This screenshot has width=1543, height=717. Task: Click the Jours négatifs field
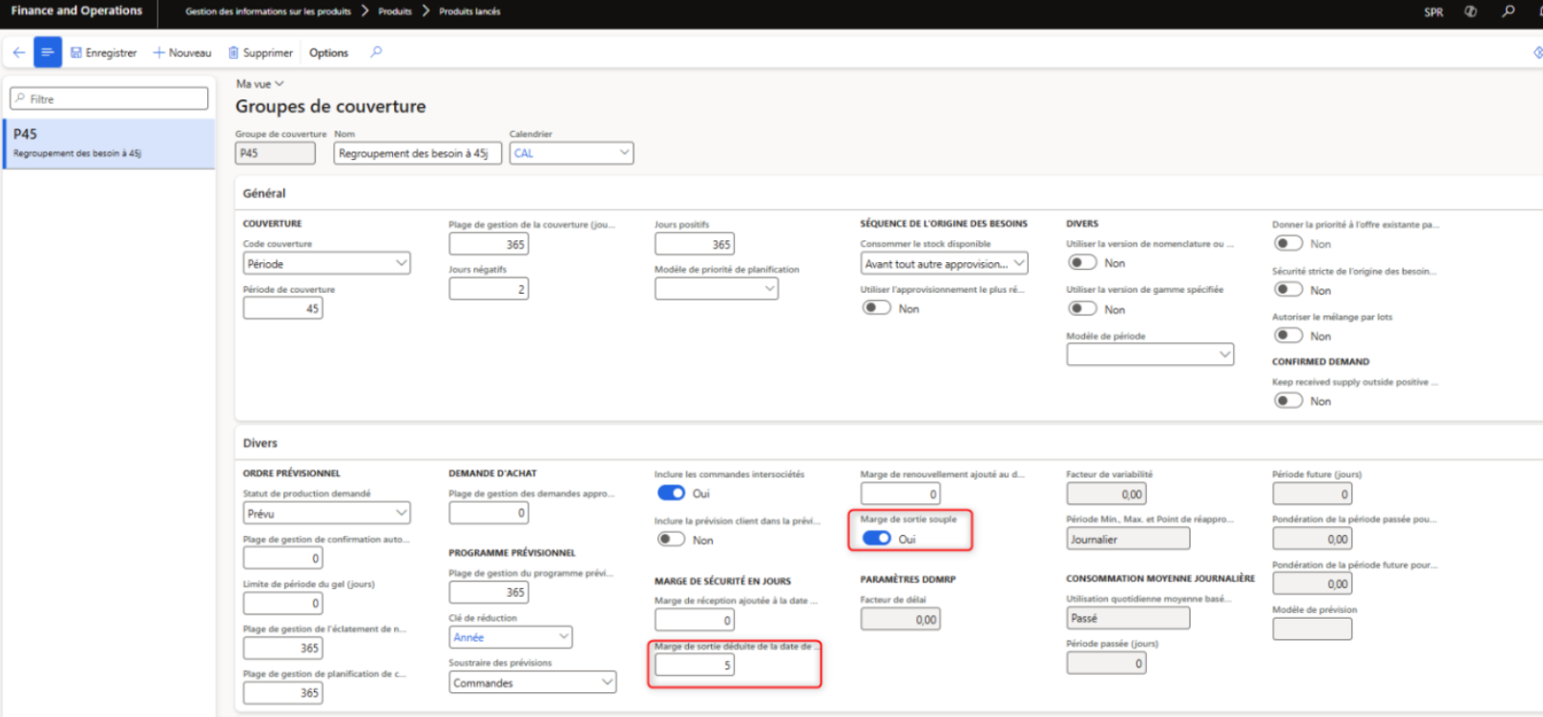[489, 289]
